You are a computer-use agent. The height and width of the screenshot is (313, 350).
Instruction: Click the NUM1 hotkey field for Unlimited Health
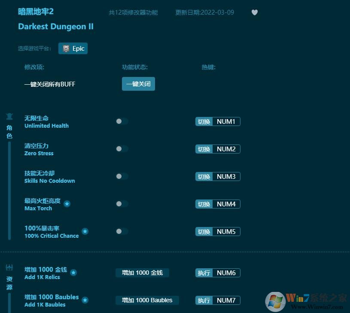pyautogui.click(x=226, y=121)
